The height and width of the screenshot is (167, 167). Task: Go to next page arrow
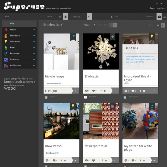(115, 25)
